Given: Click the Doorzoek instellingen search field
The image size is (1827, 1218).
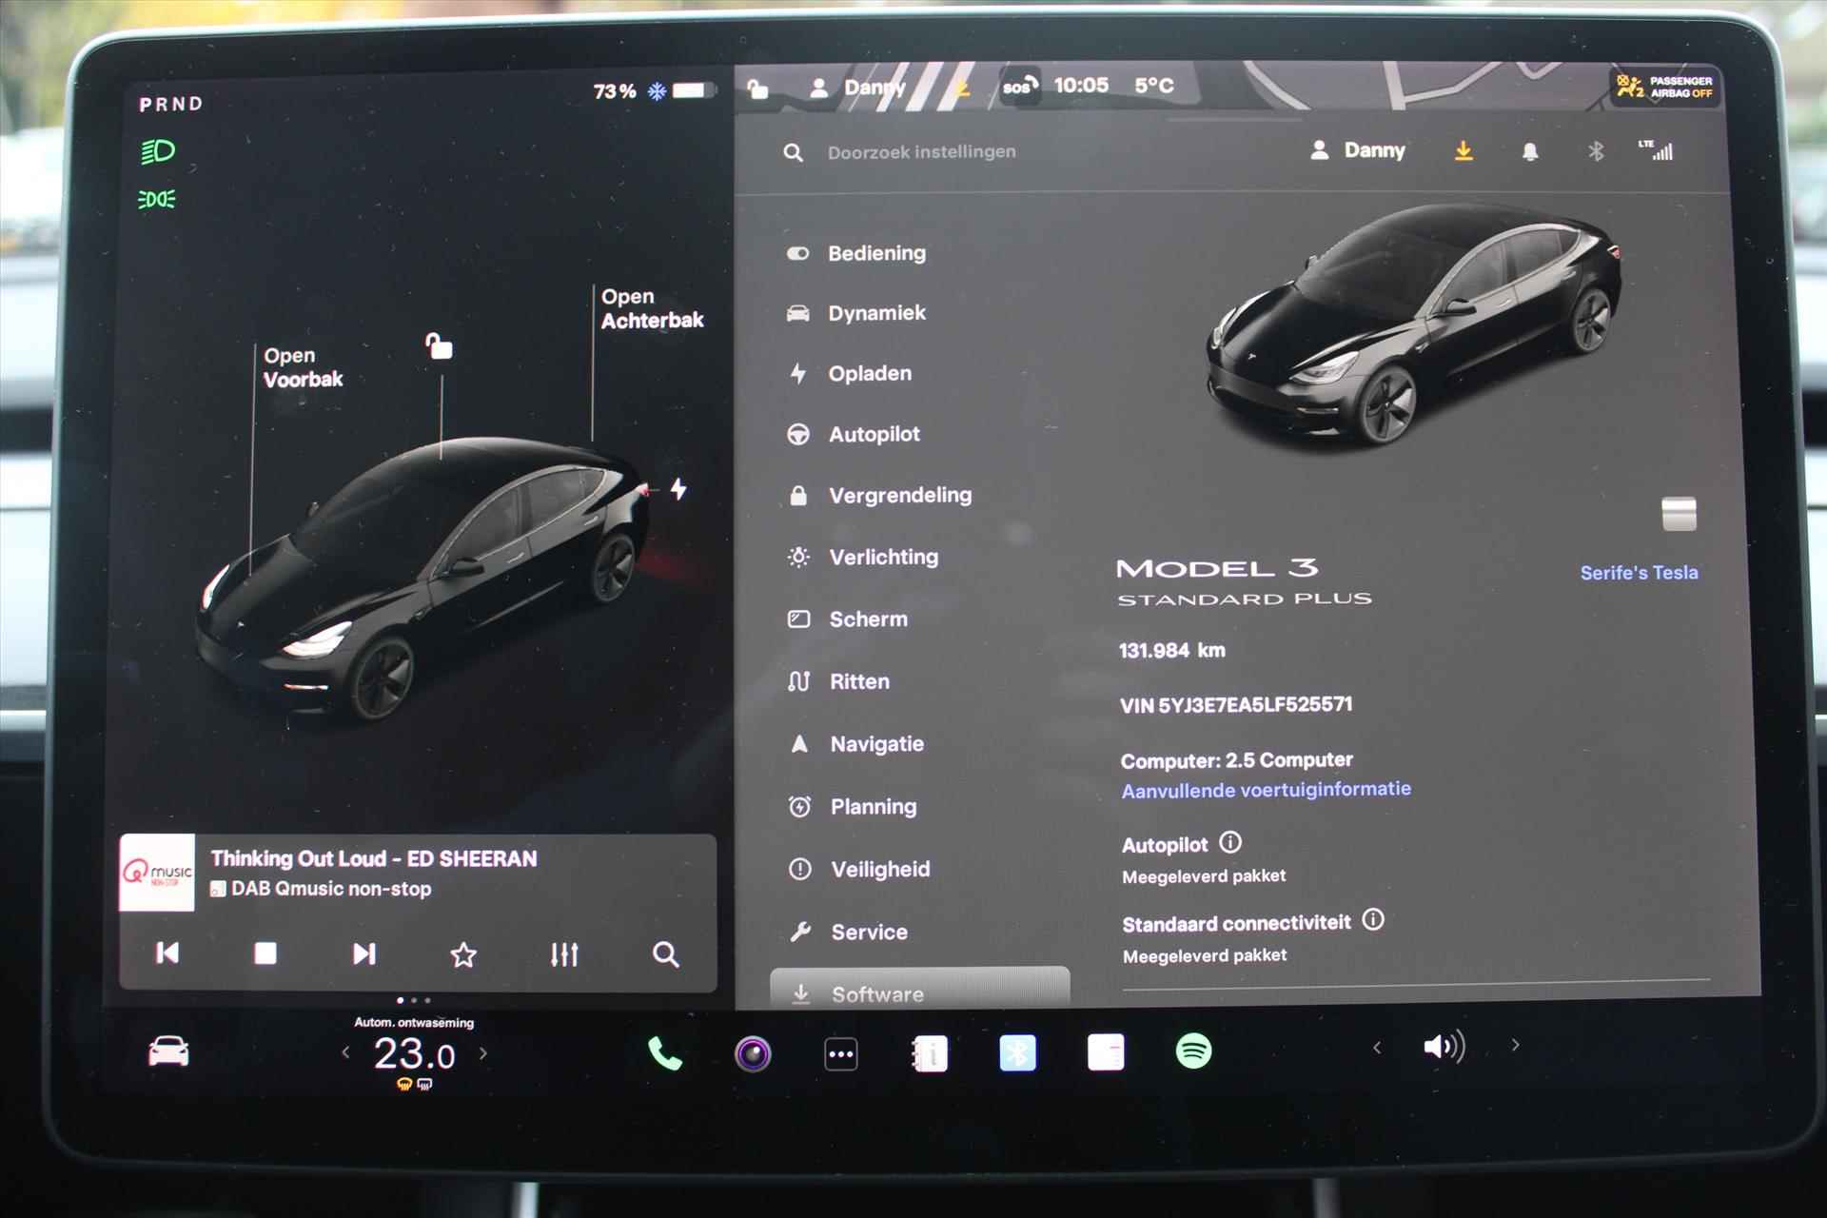Looking at the screenshot, I should 921,152.
